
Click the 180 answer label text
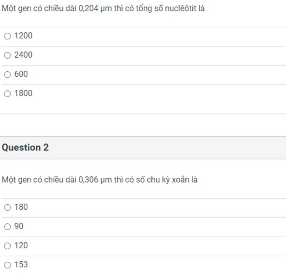pyautogui.click(x=21, y=207)
